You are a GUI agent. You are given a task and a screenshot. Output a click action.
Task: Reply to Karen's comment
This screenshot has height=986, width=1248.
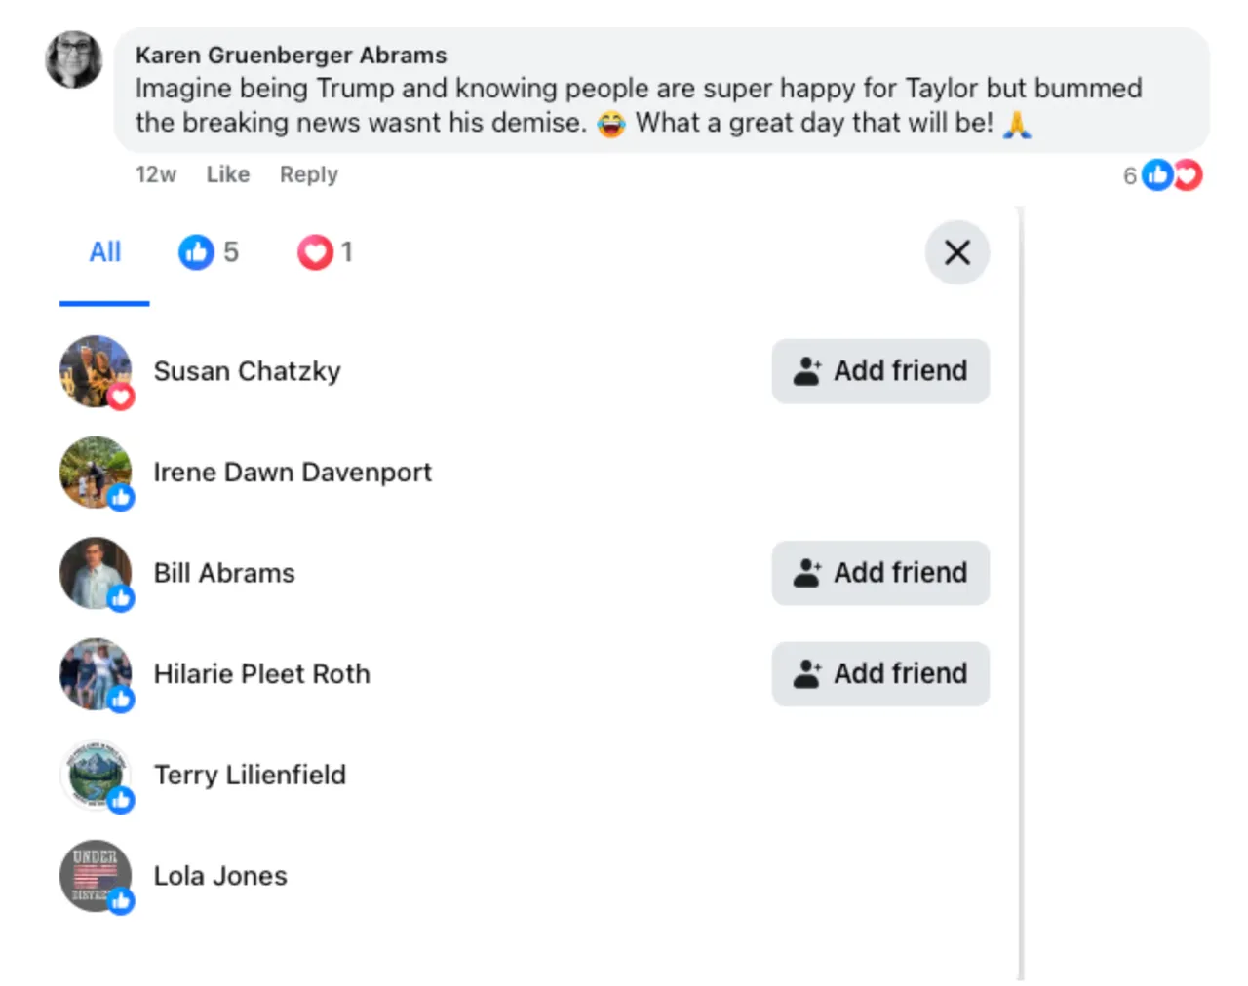(308, 174)
